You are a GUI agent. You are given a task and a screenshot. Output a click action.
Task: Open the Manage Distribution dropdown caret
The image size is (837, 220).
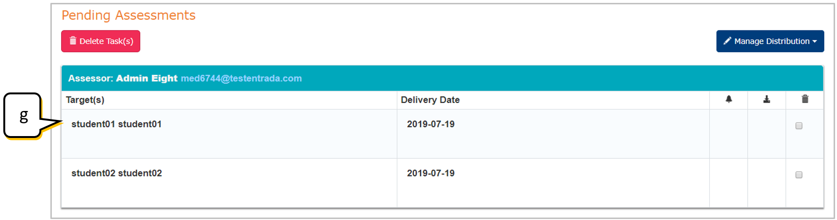click(815, 42)
